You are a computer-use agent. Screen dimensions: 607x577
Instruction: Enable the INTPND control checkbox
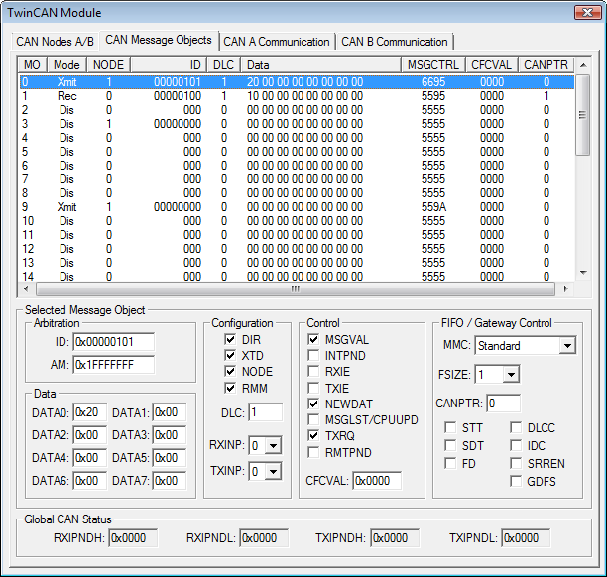click(314, 355)
